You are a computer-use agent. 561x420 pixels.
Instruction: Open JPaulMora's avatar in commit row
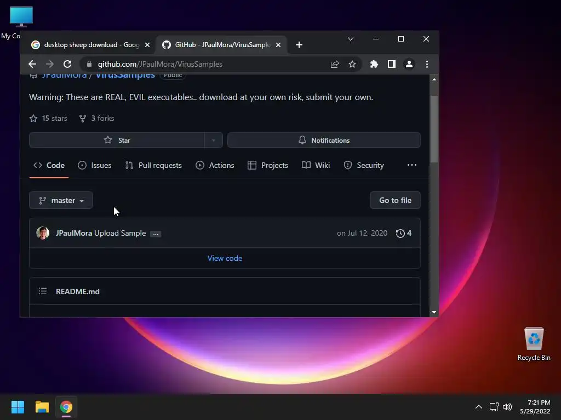(43, 233)
